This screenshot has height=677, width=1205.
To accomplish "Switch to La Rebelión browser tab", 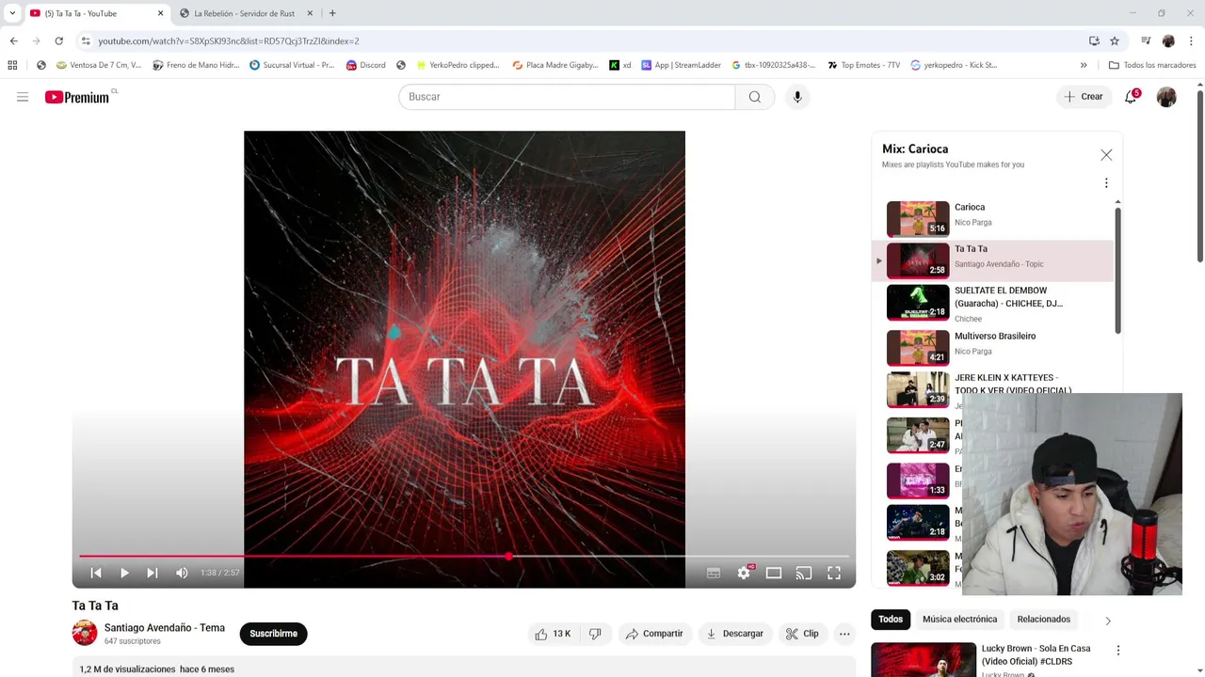I will (244, 13).
